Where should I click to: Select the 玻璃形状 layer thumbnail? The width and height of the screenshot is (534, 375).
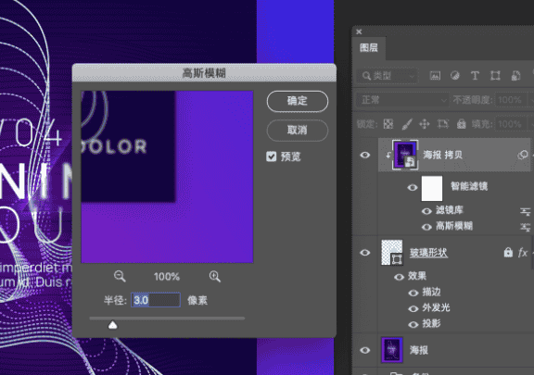pos(392,253)
